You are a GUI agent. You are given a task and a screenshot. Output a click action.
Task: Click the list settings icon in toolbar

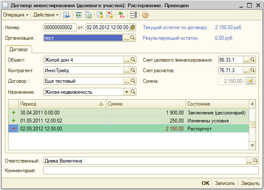click(x=133, y=15)
